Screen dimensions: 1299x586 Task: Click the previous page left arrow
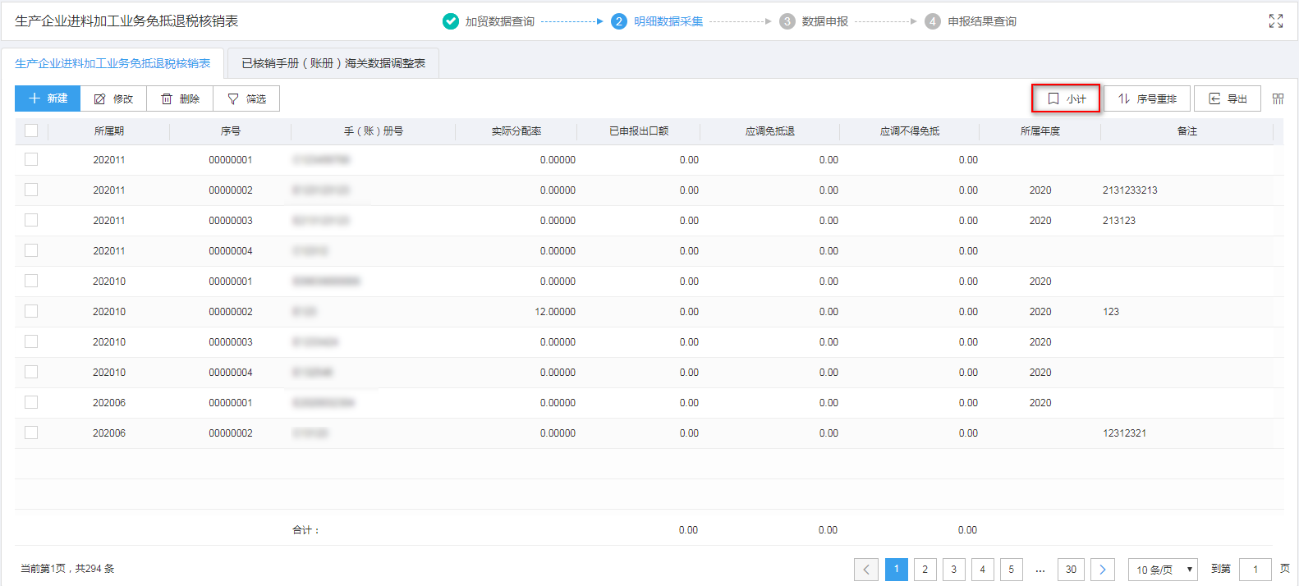(x=865, y=570)
